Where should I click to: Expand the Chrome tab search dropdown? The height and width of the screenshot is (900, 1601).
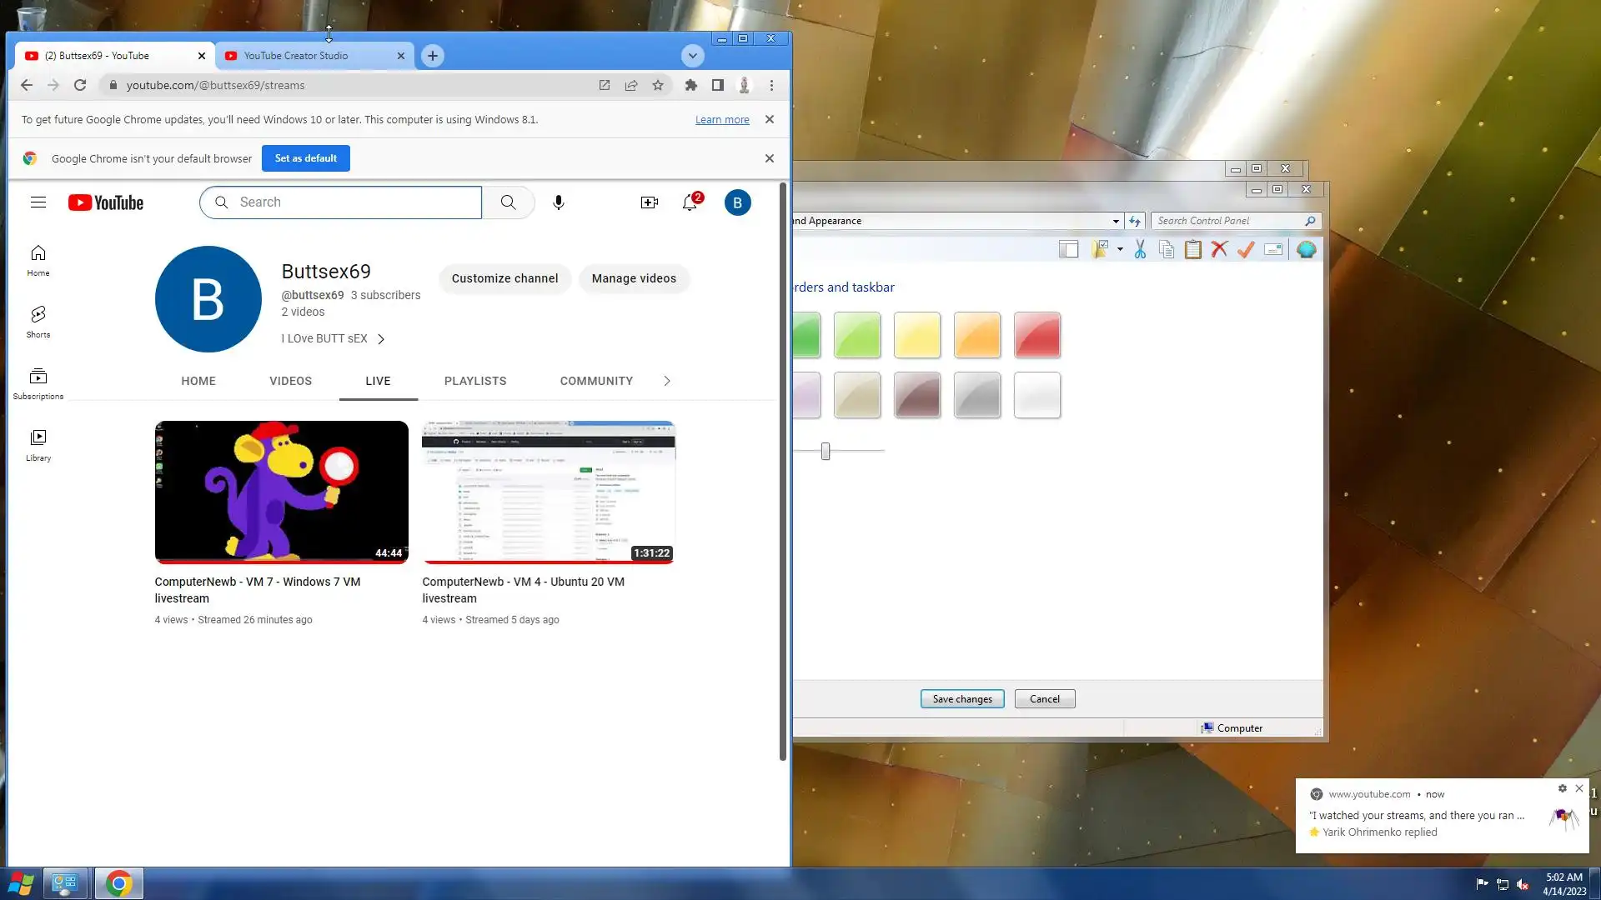click(x=692, y=56)
